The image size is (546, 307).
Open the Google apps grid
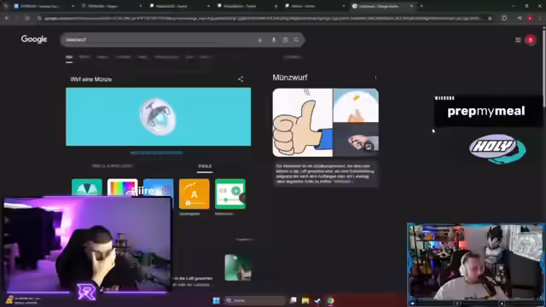coord(518,40)
